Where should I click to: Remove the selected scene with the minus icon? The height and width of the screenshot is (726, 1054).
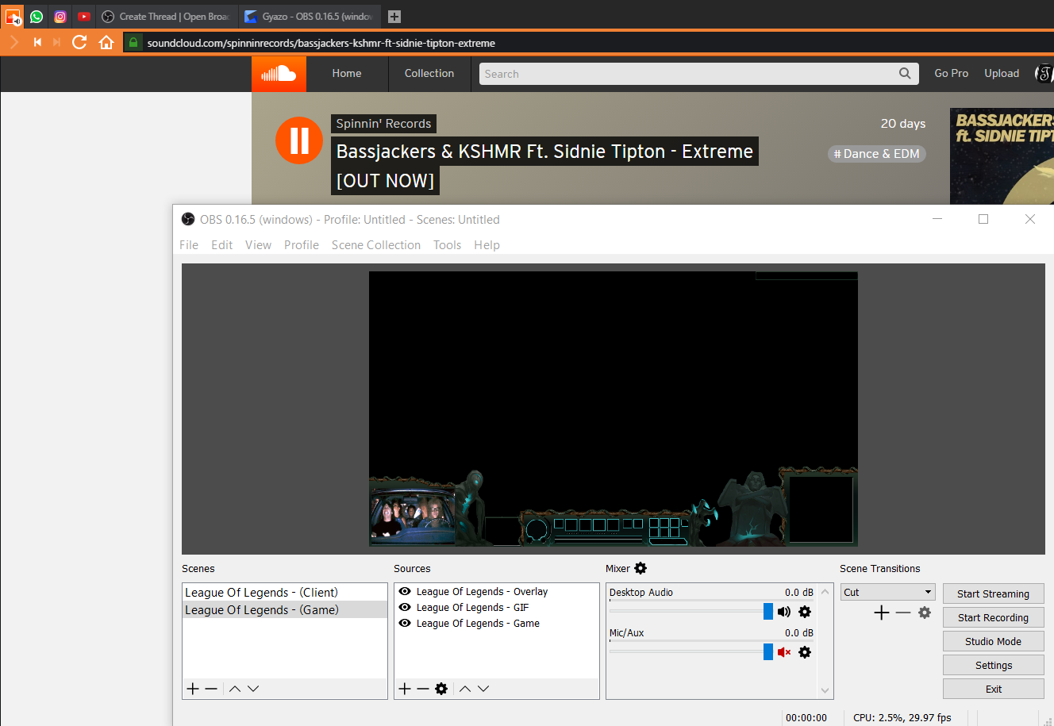coord(211,689)
